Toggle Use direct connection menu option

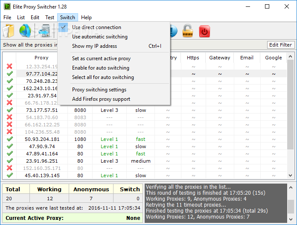(114, 27)
